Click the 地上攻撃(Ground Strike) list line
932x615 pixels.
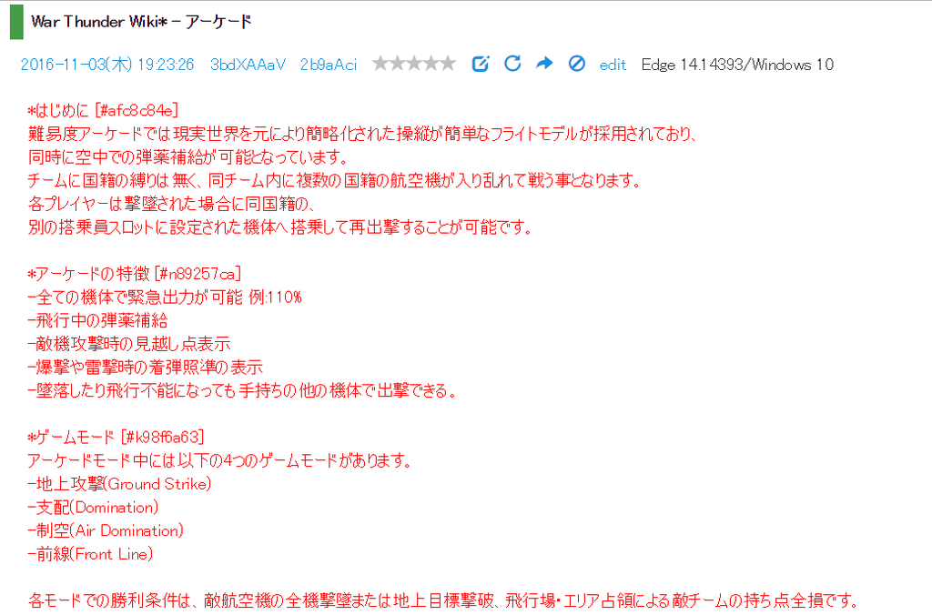(x=120, y=484)
